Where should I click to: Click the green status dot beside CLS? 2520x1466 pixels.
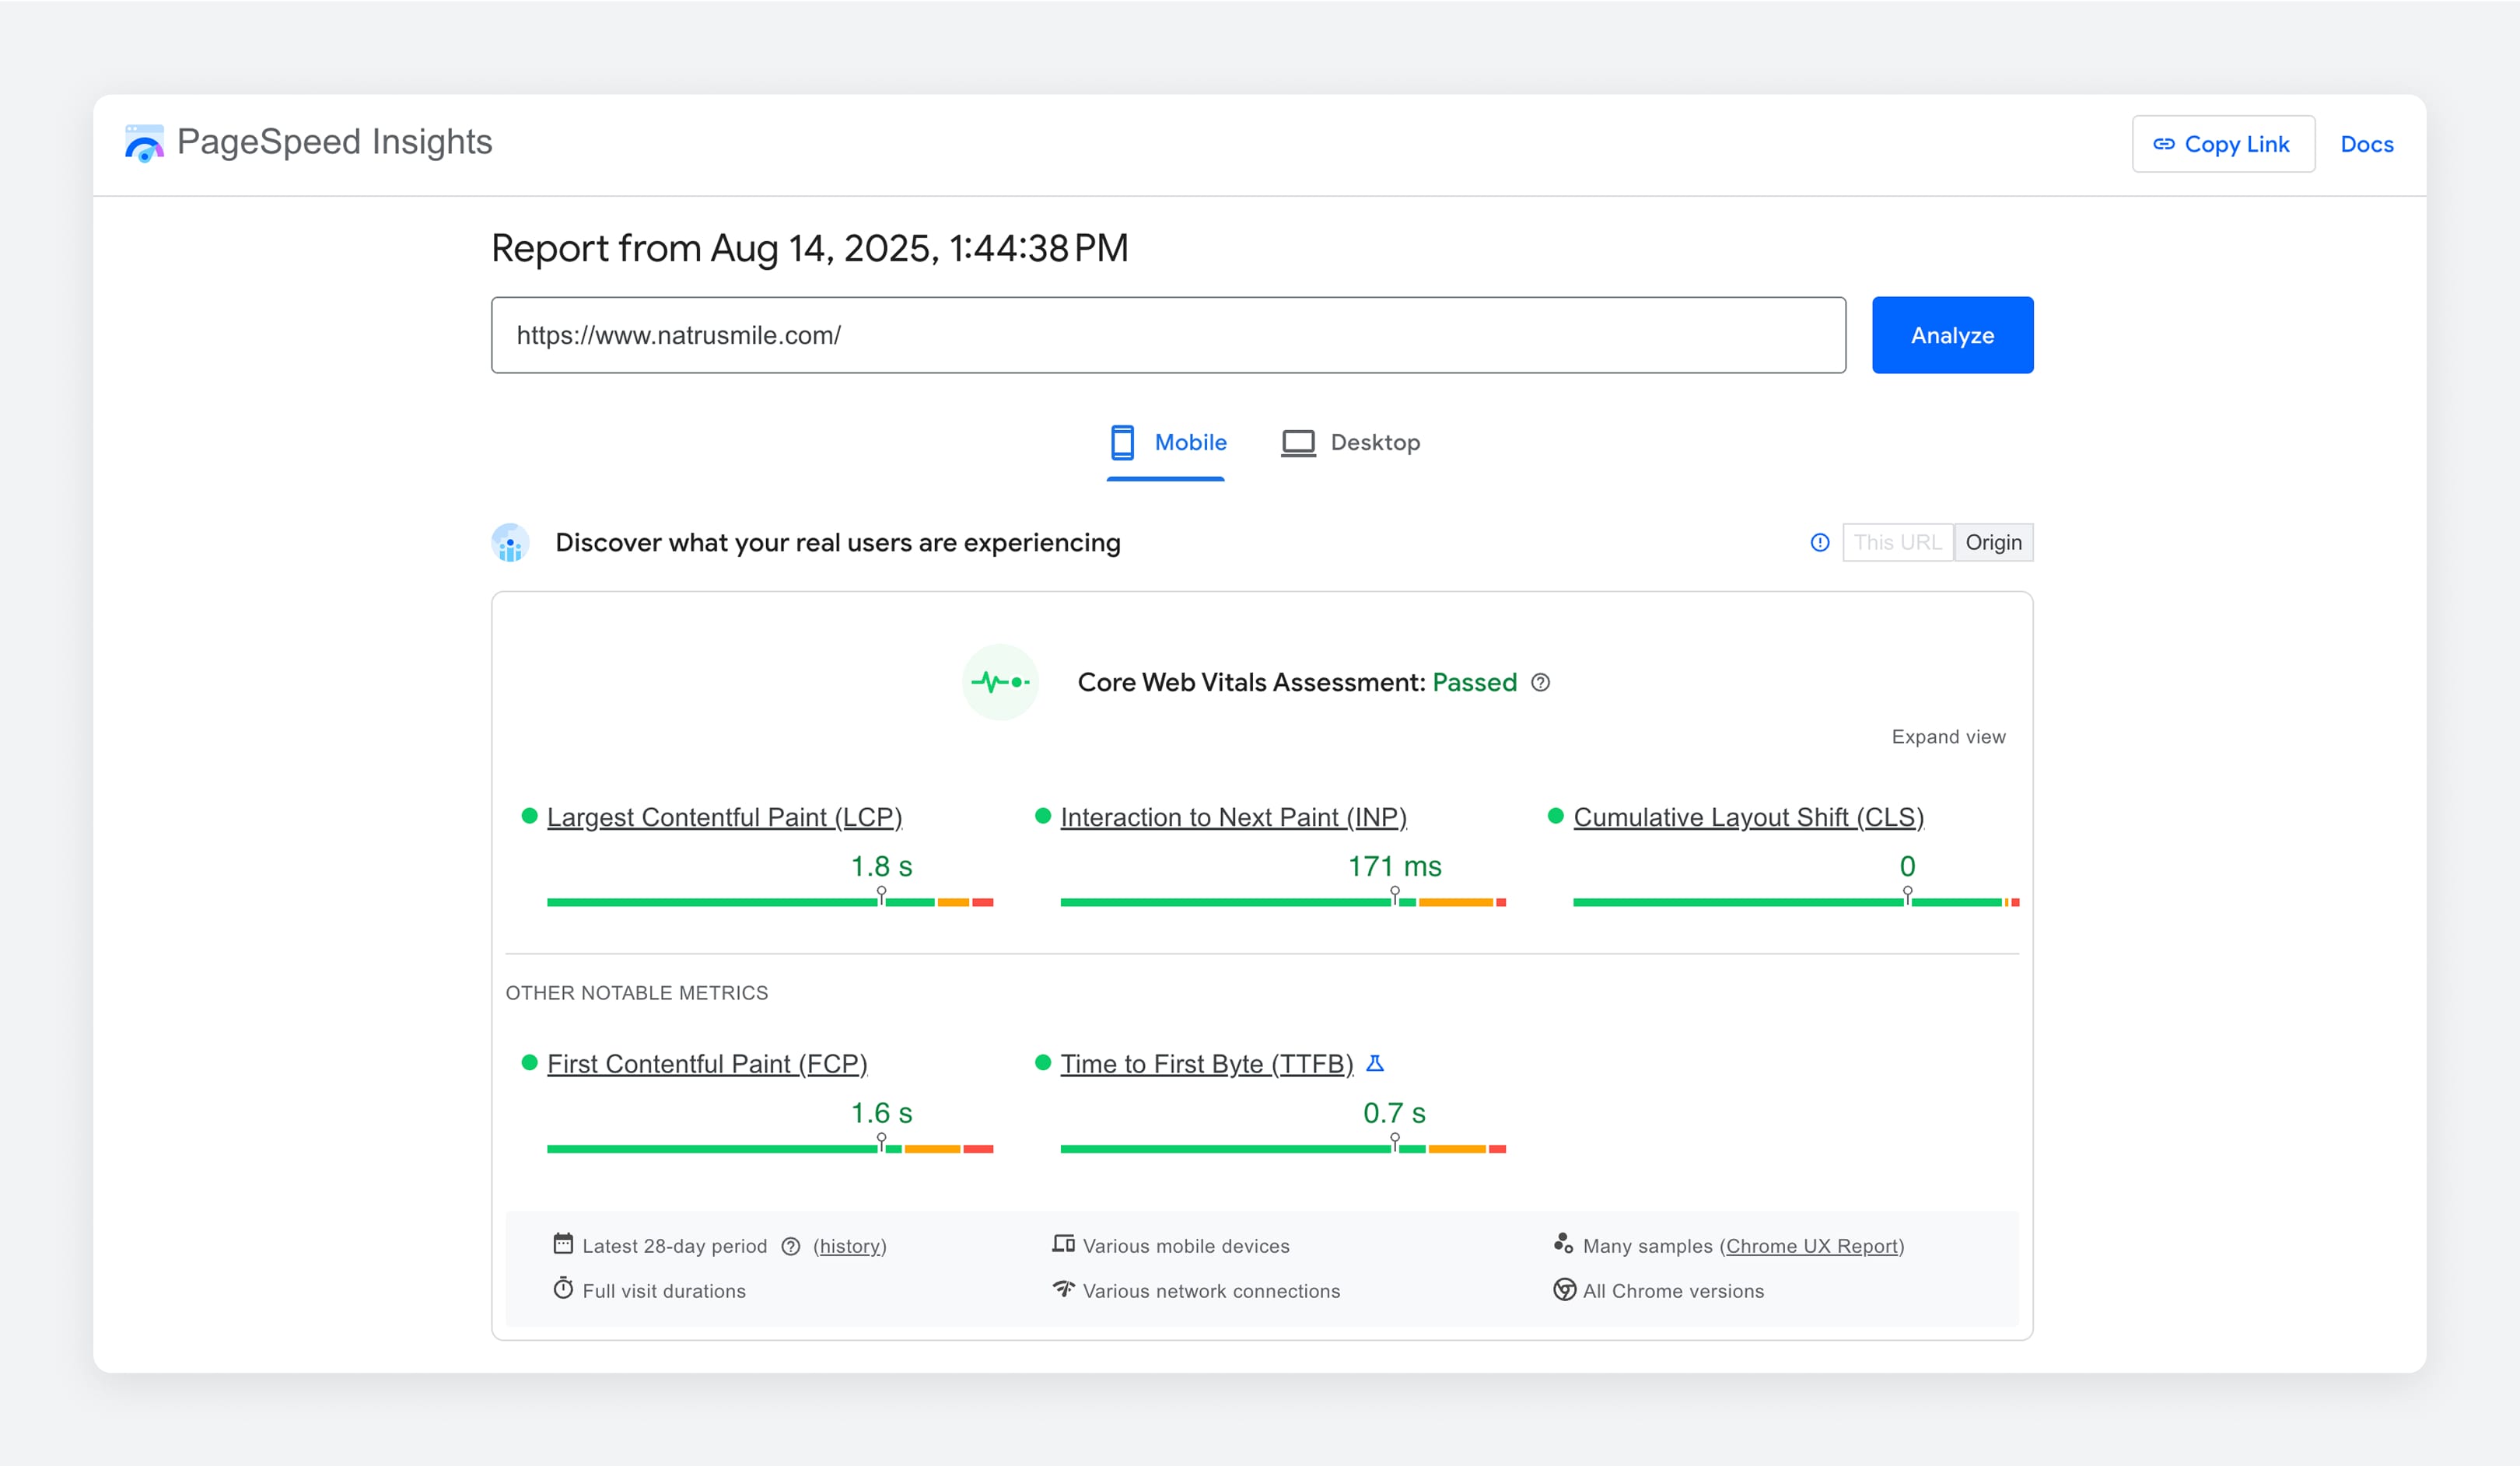pos(1555,816)
